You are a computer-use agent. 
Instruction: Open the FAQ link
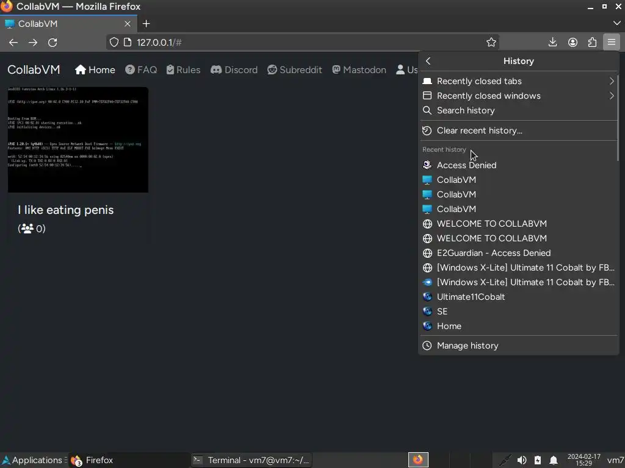[141, 70]
